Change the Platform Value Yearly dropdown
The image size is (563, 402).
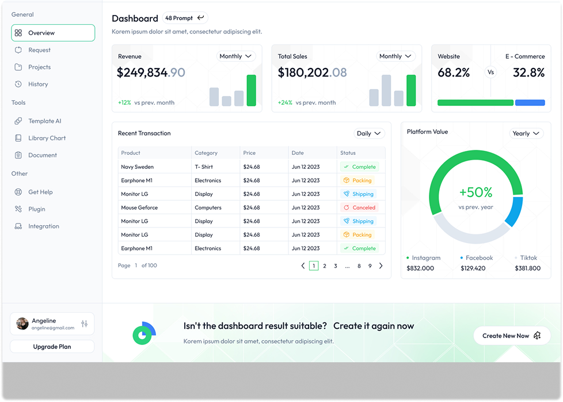(527, 134)
